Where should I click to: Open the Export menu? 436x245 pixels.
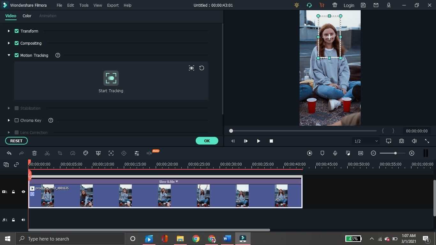click(x=113, y=5)
